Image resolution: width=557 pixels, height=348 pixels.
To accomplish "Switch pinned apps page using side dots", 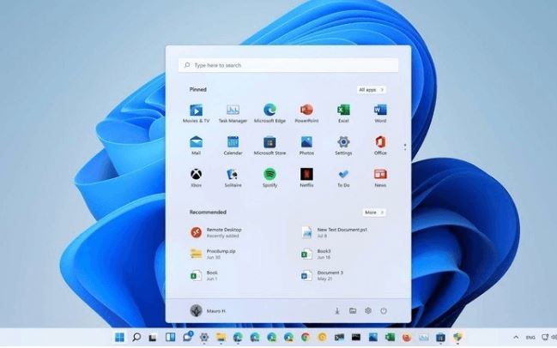I will tap(405, 147).
